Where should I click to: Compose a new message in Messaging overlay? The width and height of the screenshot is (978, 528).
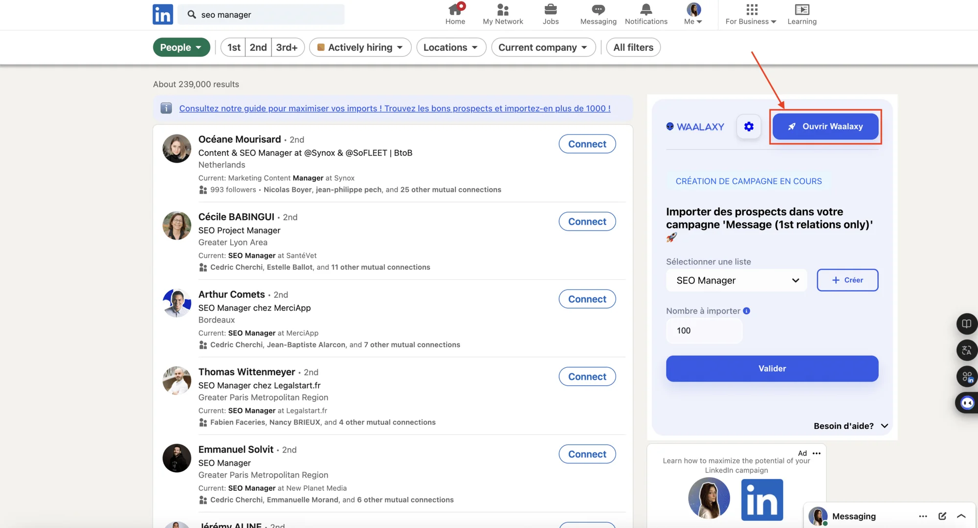click(942, 516)
